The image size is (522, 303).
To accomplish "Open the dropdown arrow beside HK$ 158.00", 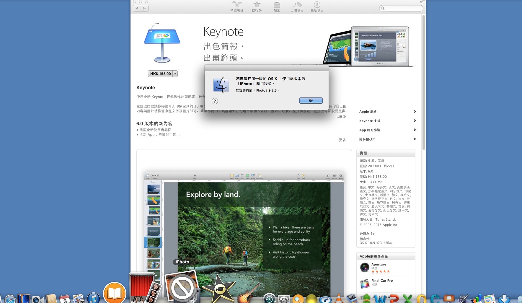I will click(x=175, y=74).
